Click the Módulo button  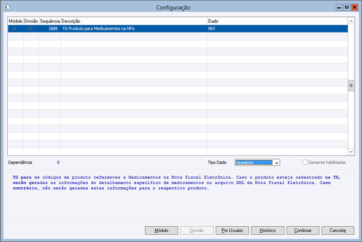coord(162,230)
